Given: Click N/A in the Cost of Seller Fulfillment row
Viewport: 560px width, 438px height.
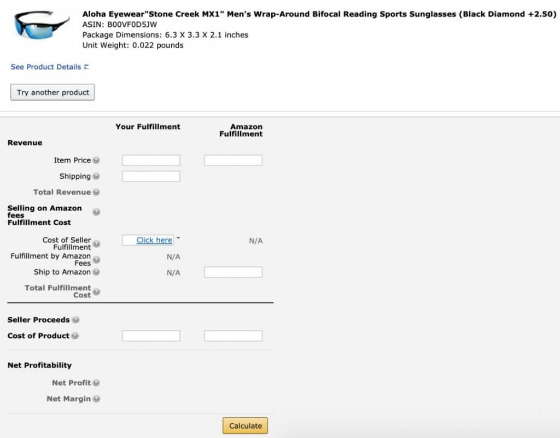Looking at the screenshot, I should point(256,241).
